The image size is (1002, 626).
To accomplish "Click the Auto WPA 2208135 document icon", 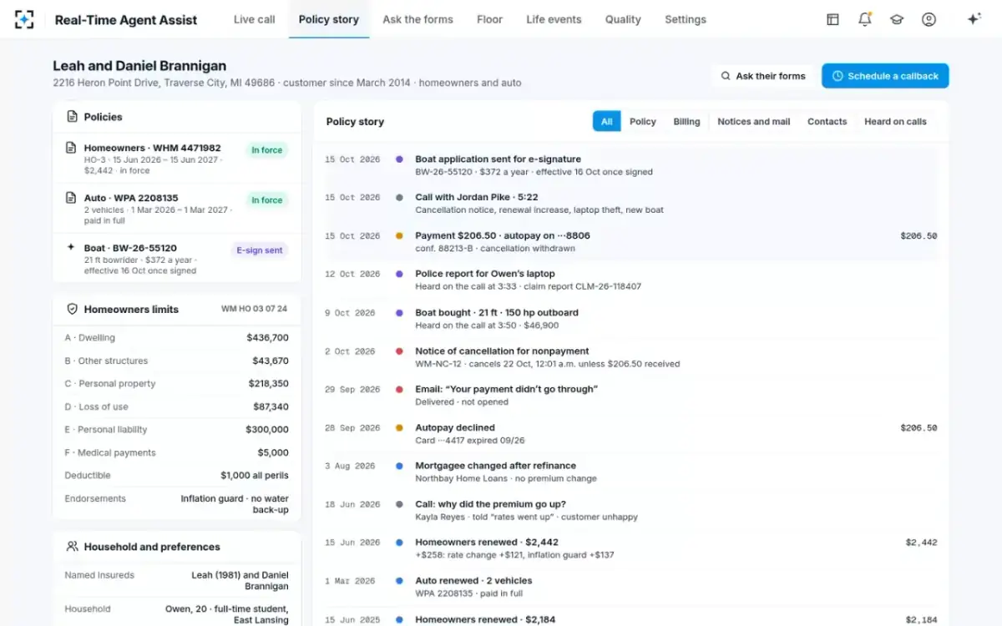I will click(71, 198).
